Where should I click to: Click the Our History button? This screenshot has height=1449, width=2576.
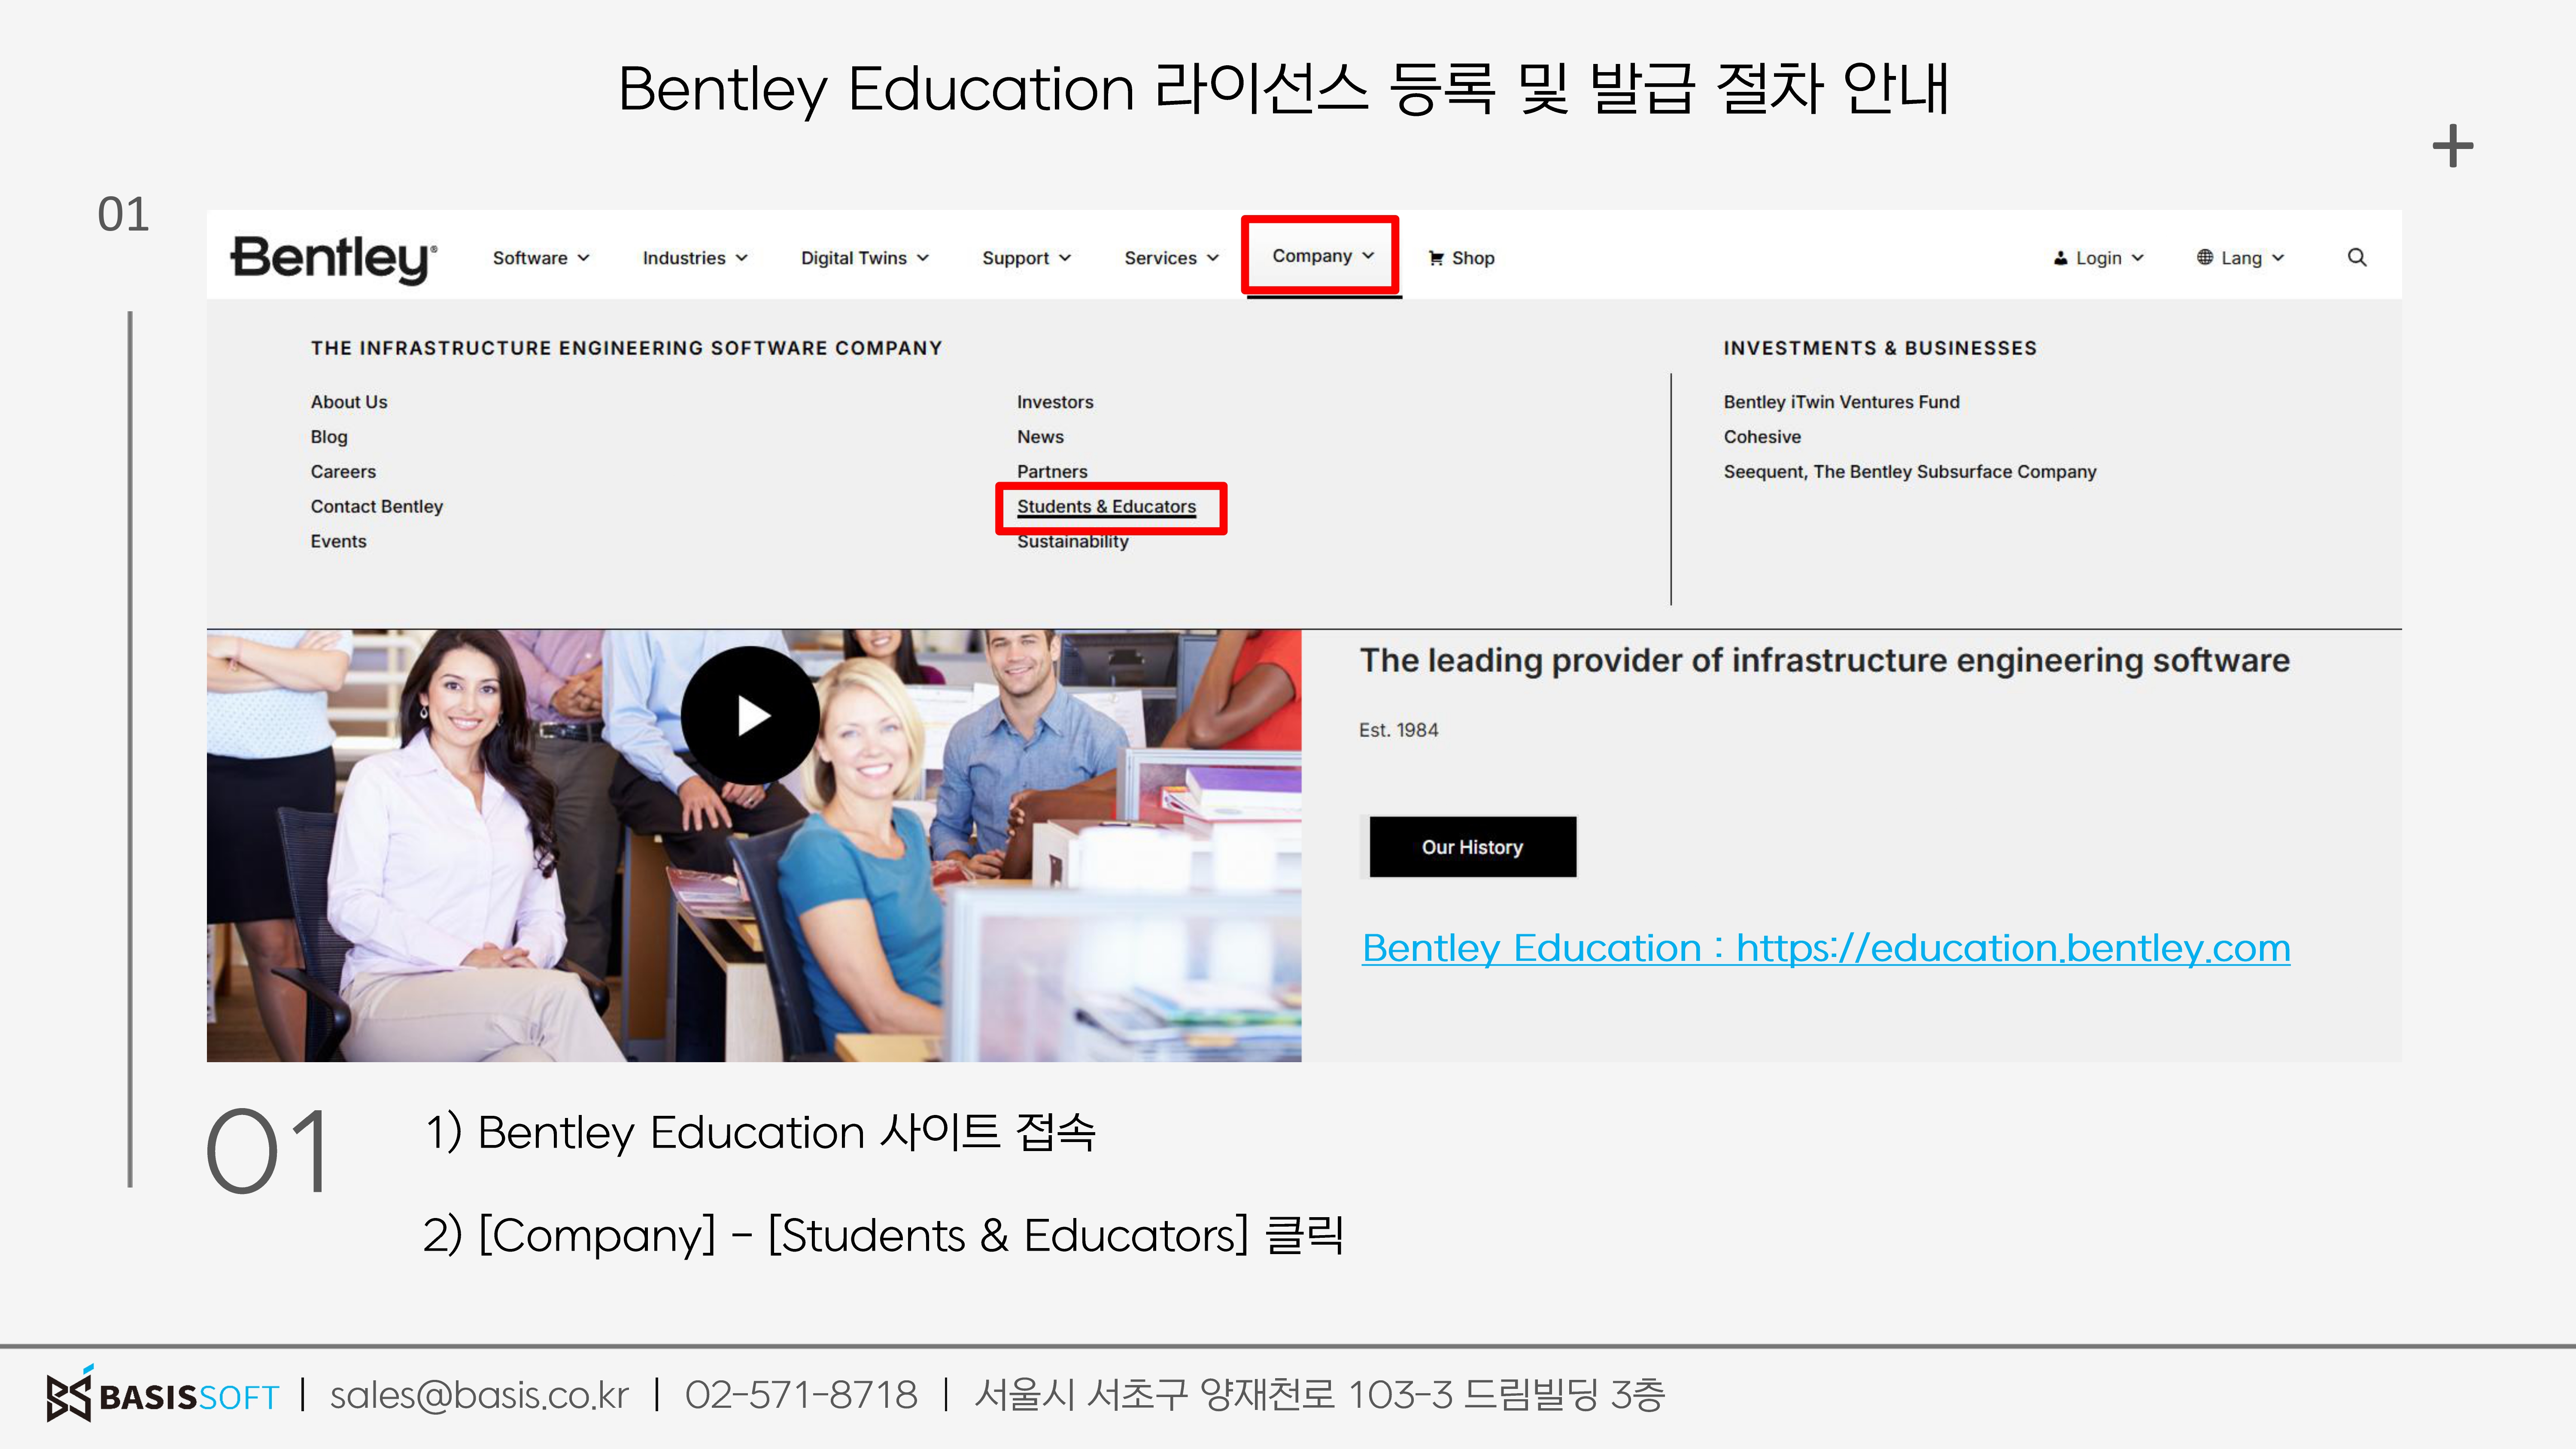pyautogui.click(x=1472, y=847)
